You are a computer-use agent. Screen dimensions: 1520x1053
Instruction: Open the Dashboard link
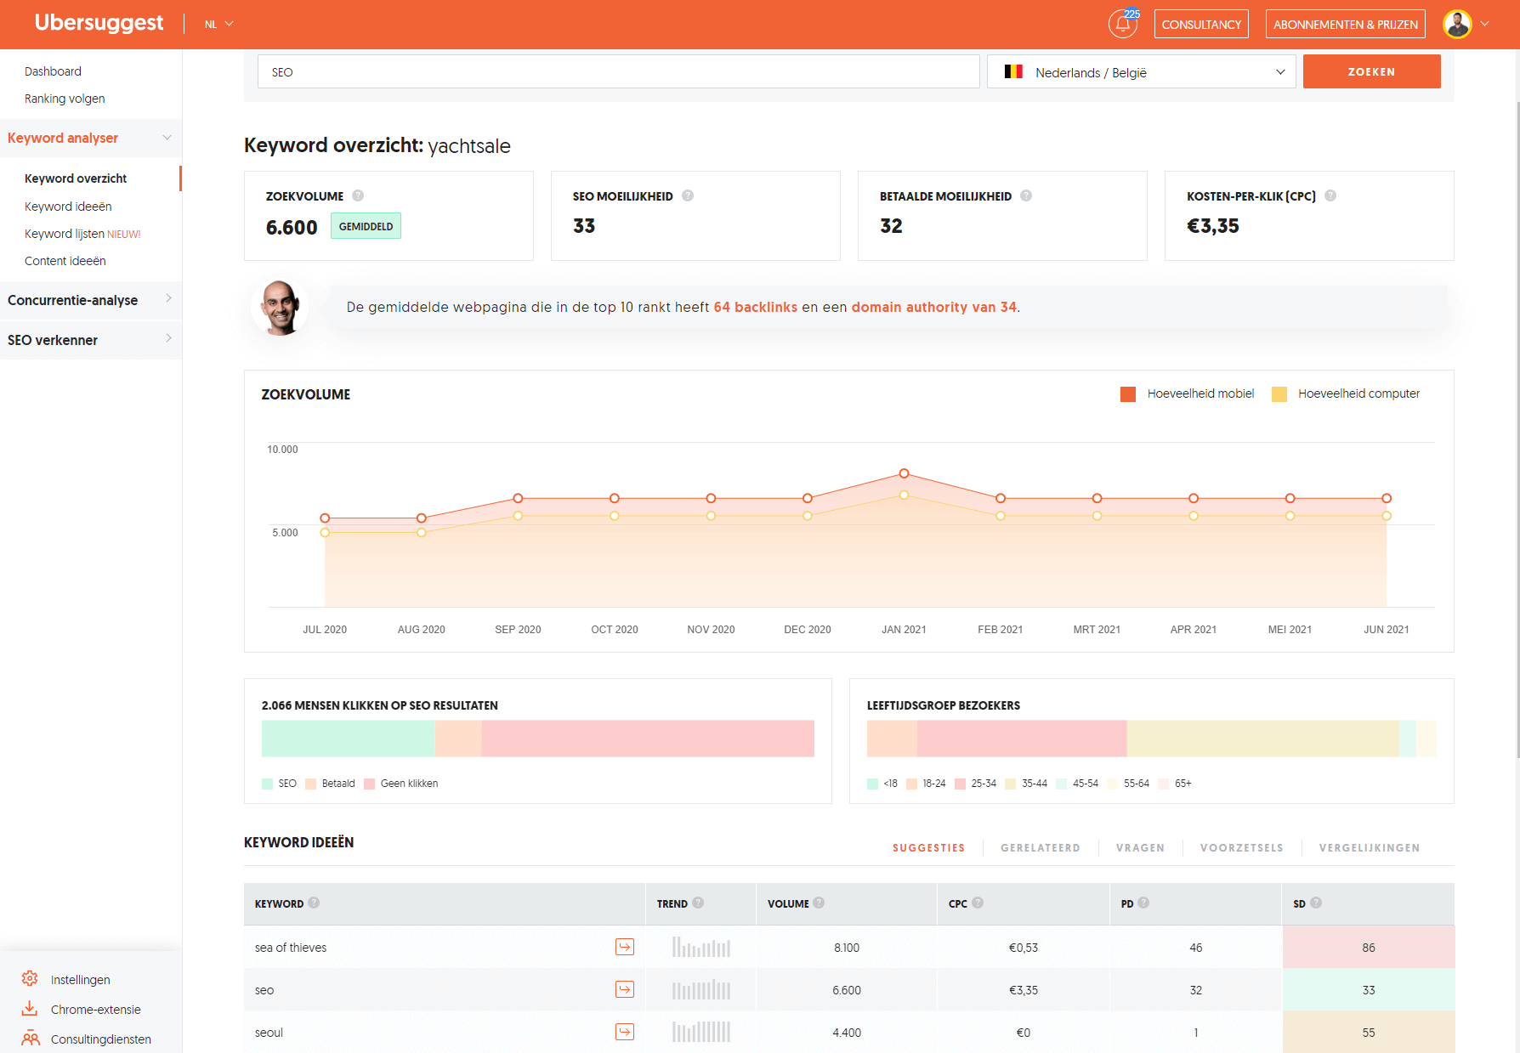(53, 71)
